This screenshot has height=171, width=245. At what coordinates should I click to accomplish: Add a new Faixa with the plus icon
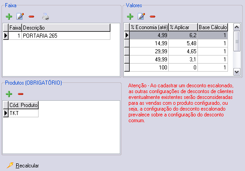[x=9, y=17]
